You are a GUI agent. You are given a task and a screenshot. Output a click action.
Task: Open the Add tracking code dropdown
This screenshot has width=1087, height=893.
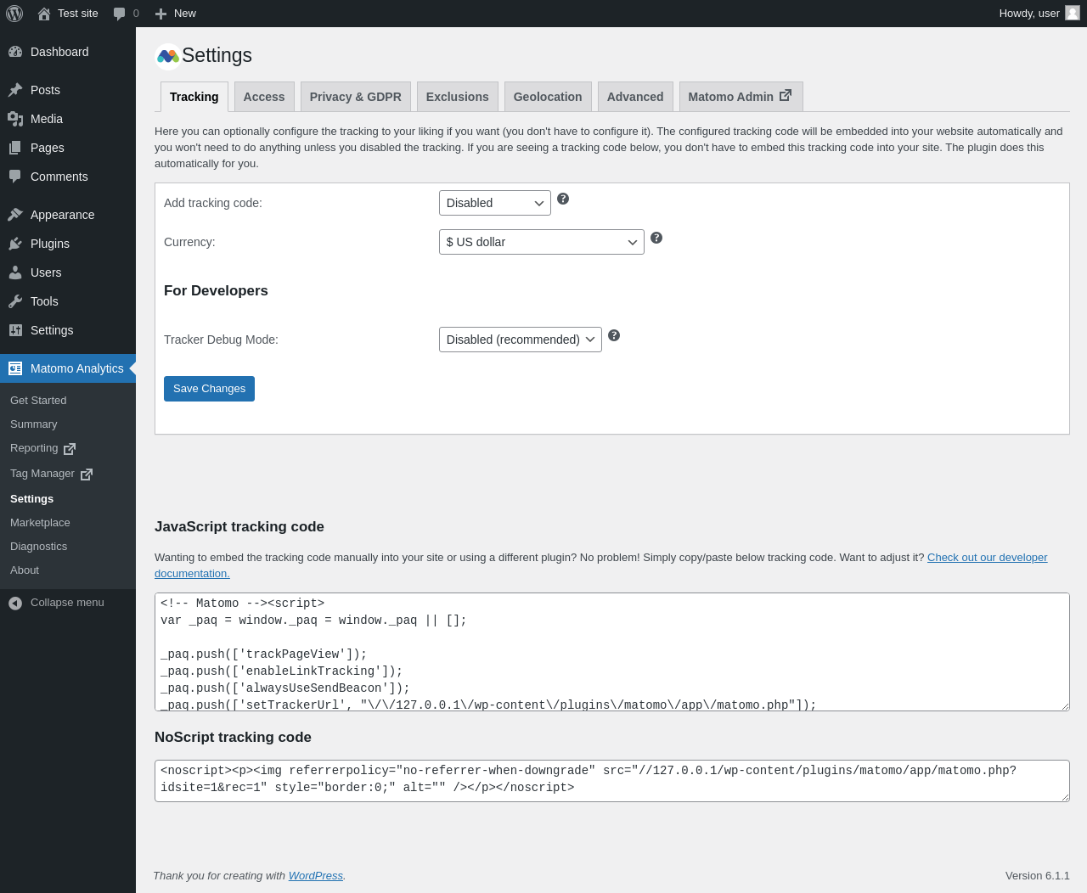[494, 203]
